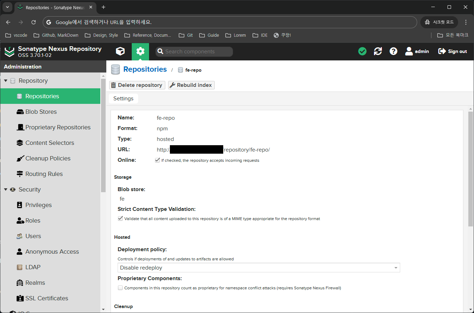Click the Repositories database icon in breadcrumb
Viewport: 474px width, 313px height.
(115, 70)
